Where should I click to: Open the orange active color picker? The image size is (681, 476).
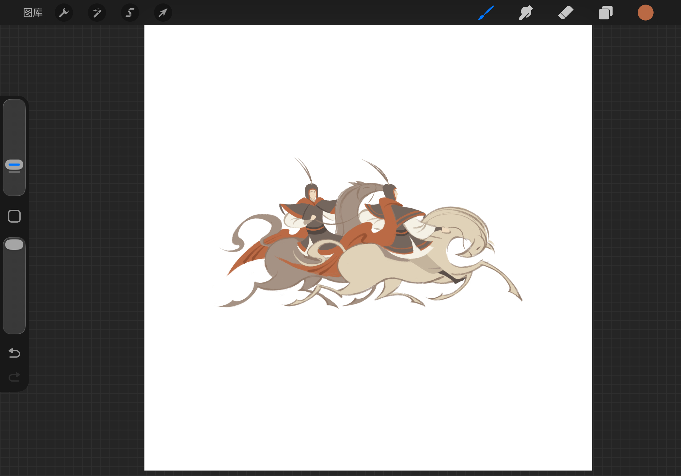pyautogui.click(x=645, y=13)
